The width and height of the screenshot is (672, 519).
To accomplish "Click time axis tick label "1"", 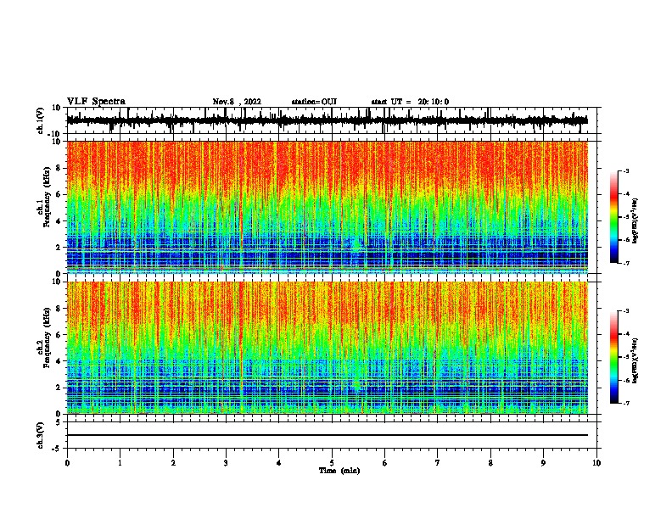I will point(120,463).
